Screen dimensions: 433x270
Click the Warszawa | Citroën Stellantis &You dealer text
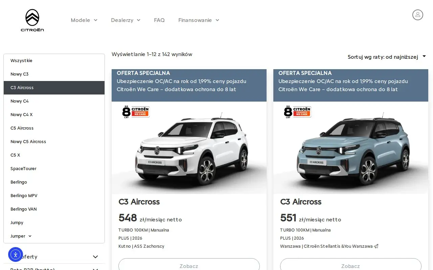326,246
